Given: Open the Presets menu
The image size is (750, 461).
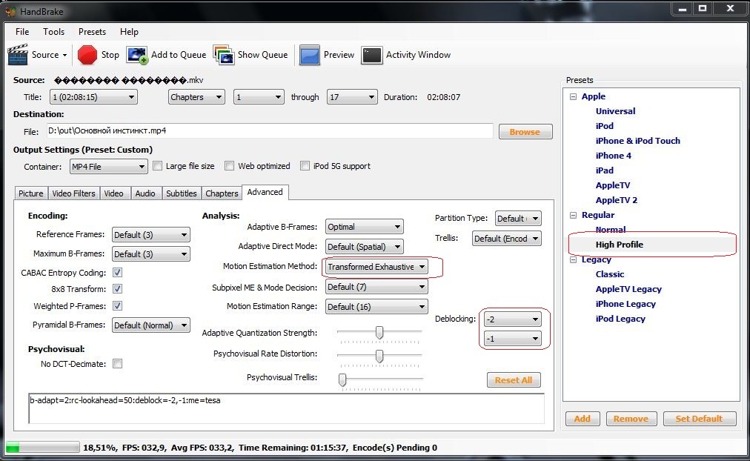Looking at the screenshot, I should pyautogui.click(x=92, y=32).
